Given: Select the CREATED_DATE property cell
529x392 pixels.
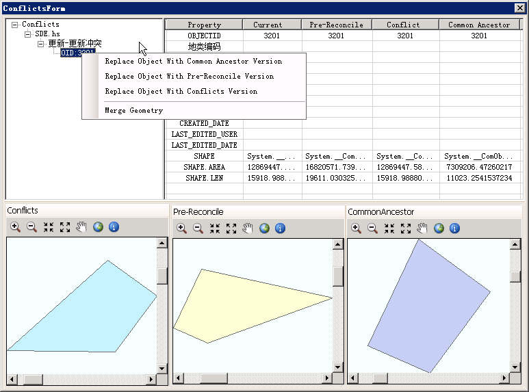Looking at the screenshot, I should [204, 123].
